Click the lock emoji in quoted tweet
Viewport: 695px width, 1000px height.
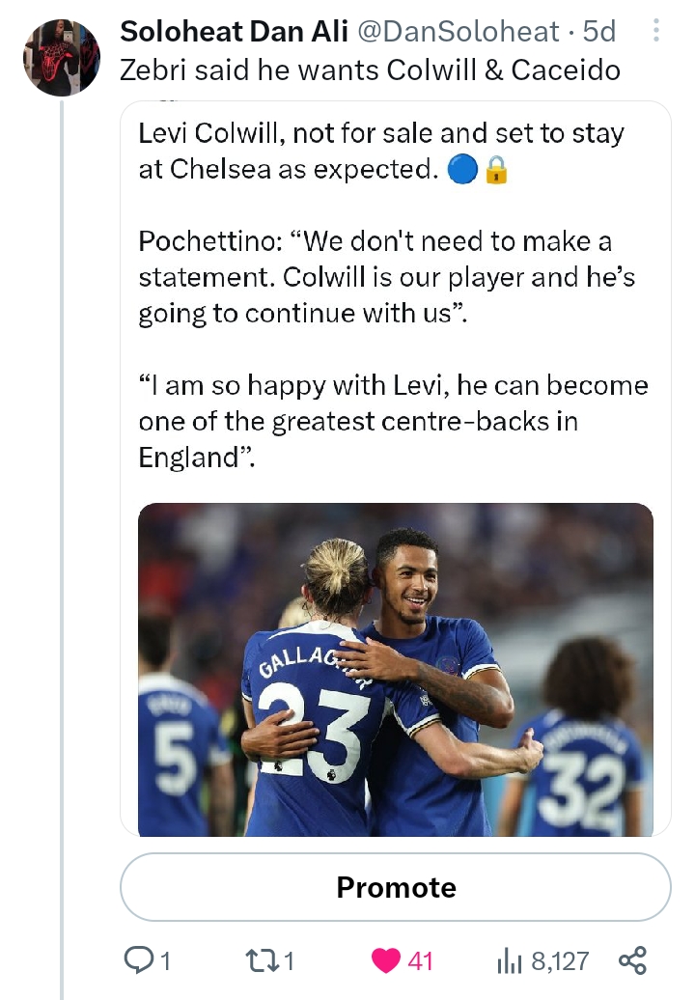(x=496, y=170)
